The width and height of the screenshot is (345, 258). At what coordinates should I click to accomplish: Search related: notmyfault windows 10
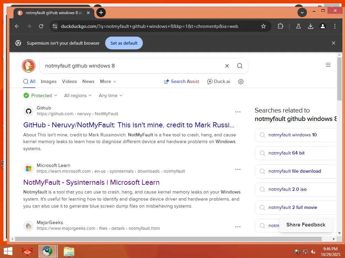(x=296, y=135)
